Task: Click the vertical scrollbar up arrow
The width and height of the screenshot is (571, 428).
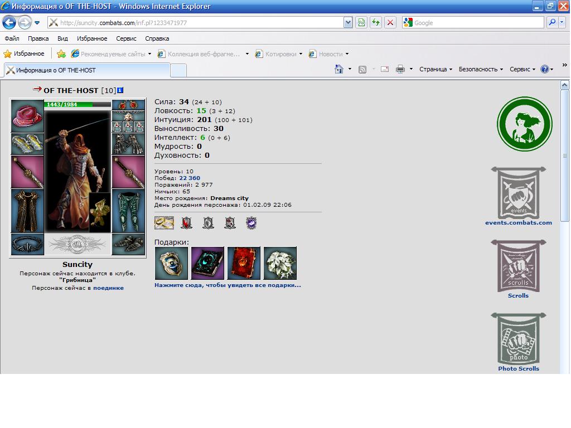Action: click(564, 85)
